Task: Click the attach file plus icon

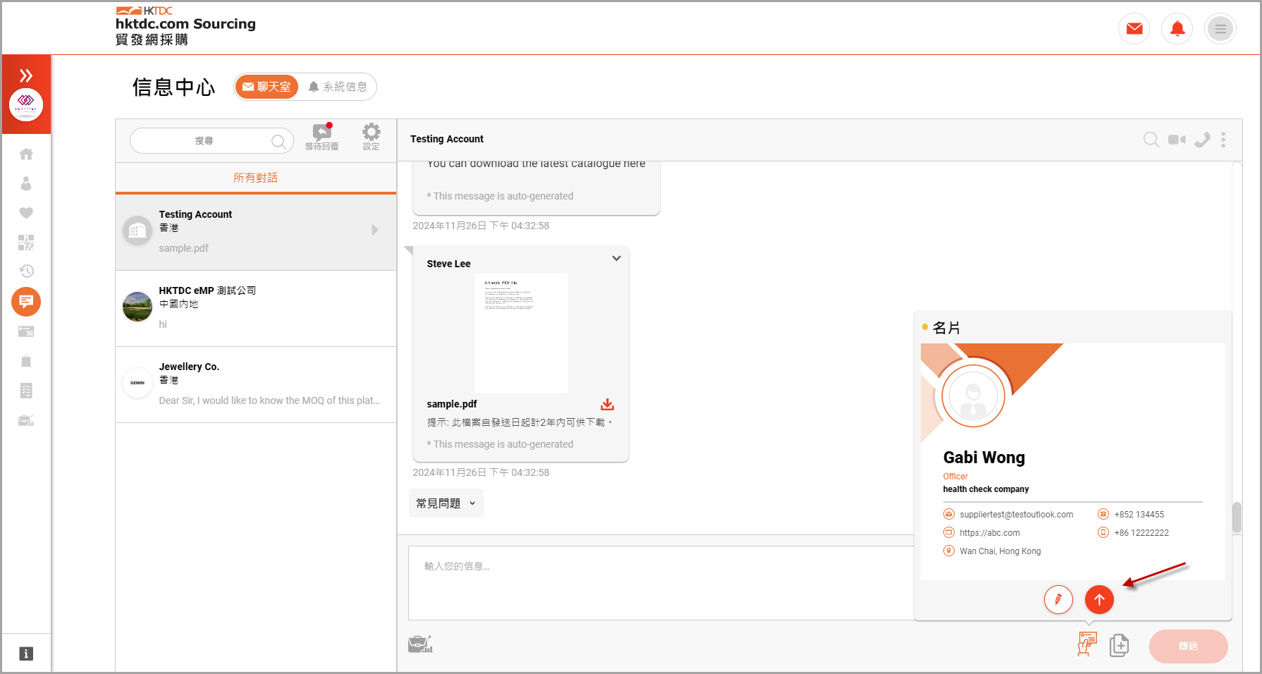Action: tap(1119, 645)
